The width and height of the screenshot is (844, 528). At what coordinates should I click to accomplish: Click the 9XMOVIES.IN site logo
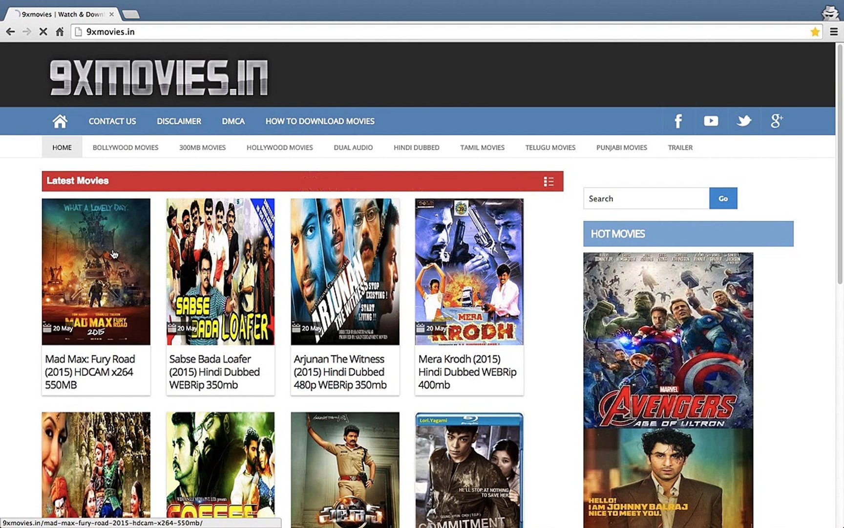pos(158,77)
